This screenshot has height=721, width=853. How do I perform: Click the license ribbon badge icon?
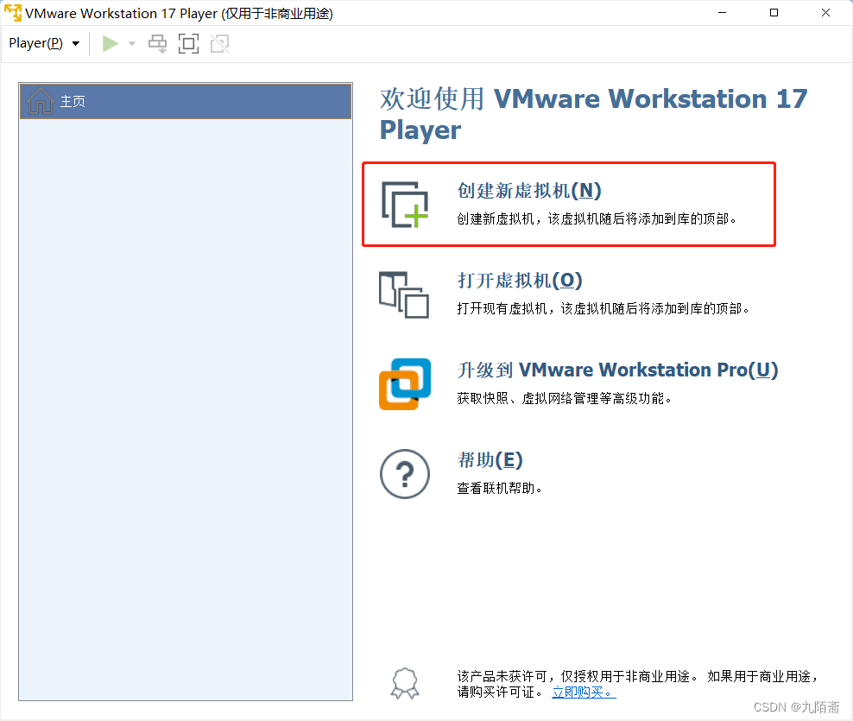coord(405,684)
